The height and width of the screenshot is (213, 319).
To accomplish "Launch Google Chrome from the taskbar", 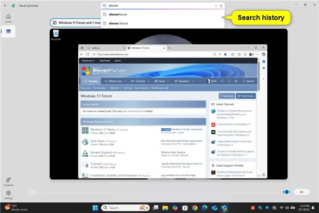I will tap(195, 208).
